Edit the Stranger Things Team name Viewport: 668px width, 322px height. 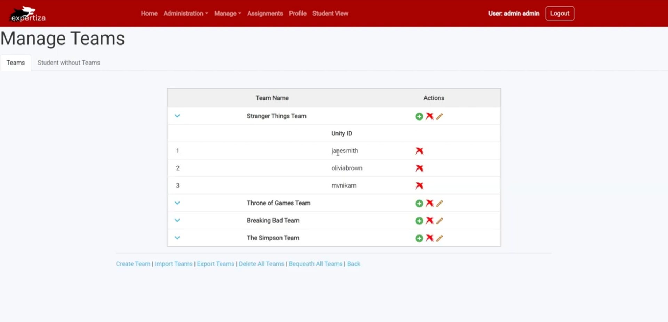point(439,116)
